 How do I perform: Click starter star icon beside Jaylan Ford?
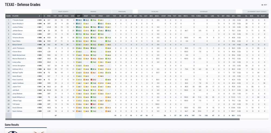point(44,86)
